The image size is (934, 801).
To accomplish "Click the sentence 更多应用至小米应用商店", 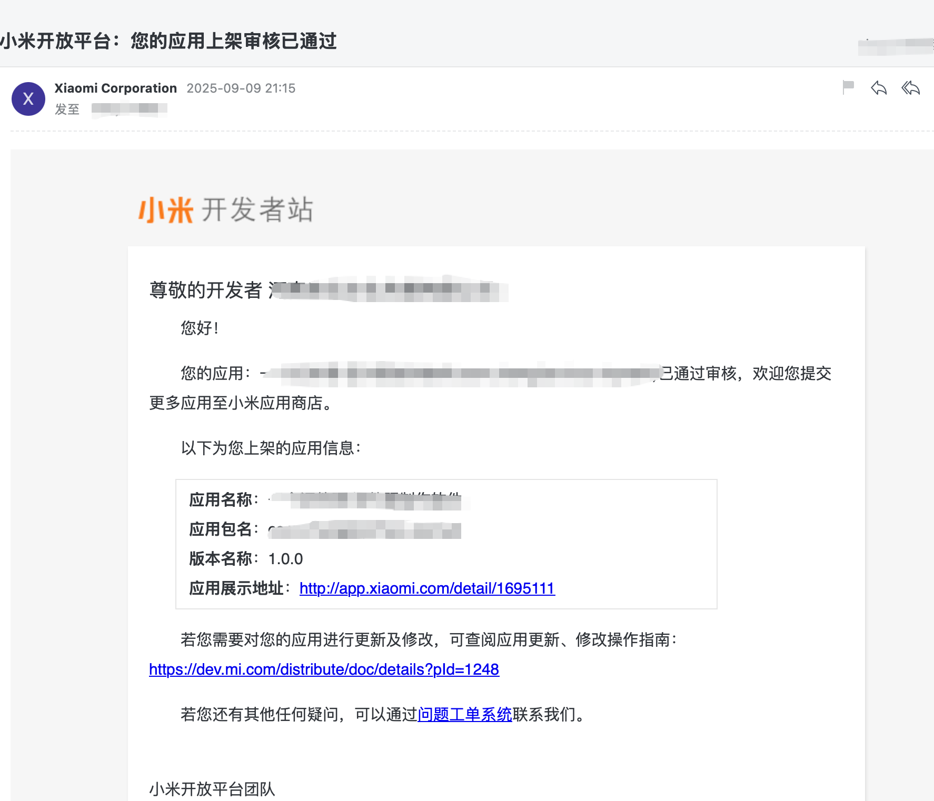I will click(x=241, y=403).
